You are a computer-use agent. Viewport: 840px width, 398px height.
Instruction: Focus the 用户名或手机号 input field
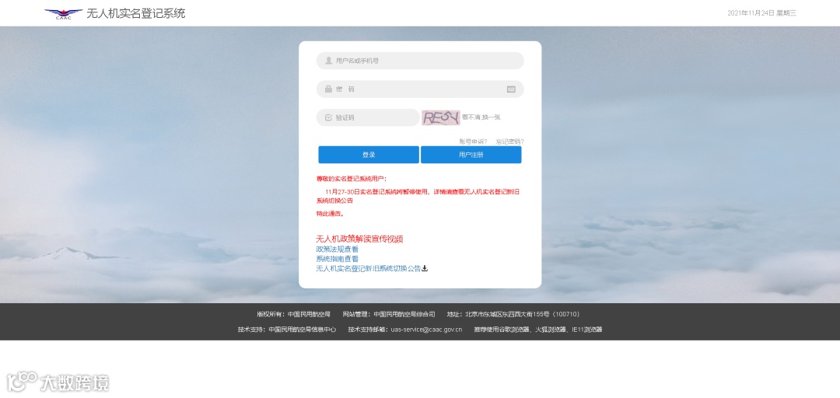pos(420,61)
